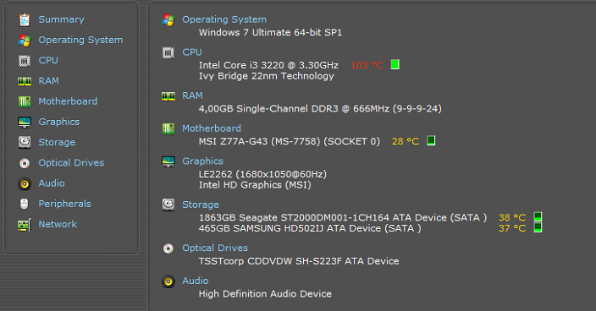The width and height of the screenshot is (596, 311).
Task: Select Optical Drives in sidebar
Action: tap(71, 163)
